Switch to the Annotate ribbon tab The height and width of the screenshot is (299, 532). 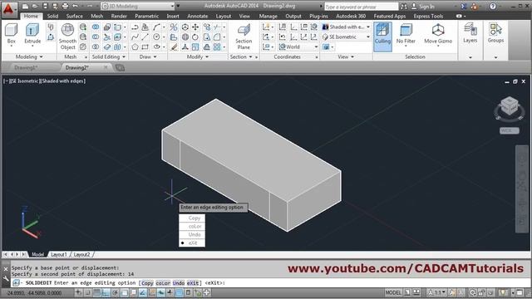pos(198,16)
